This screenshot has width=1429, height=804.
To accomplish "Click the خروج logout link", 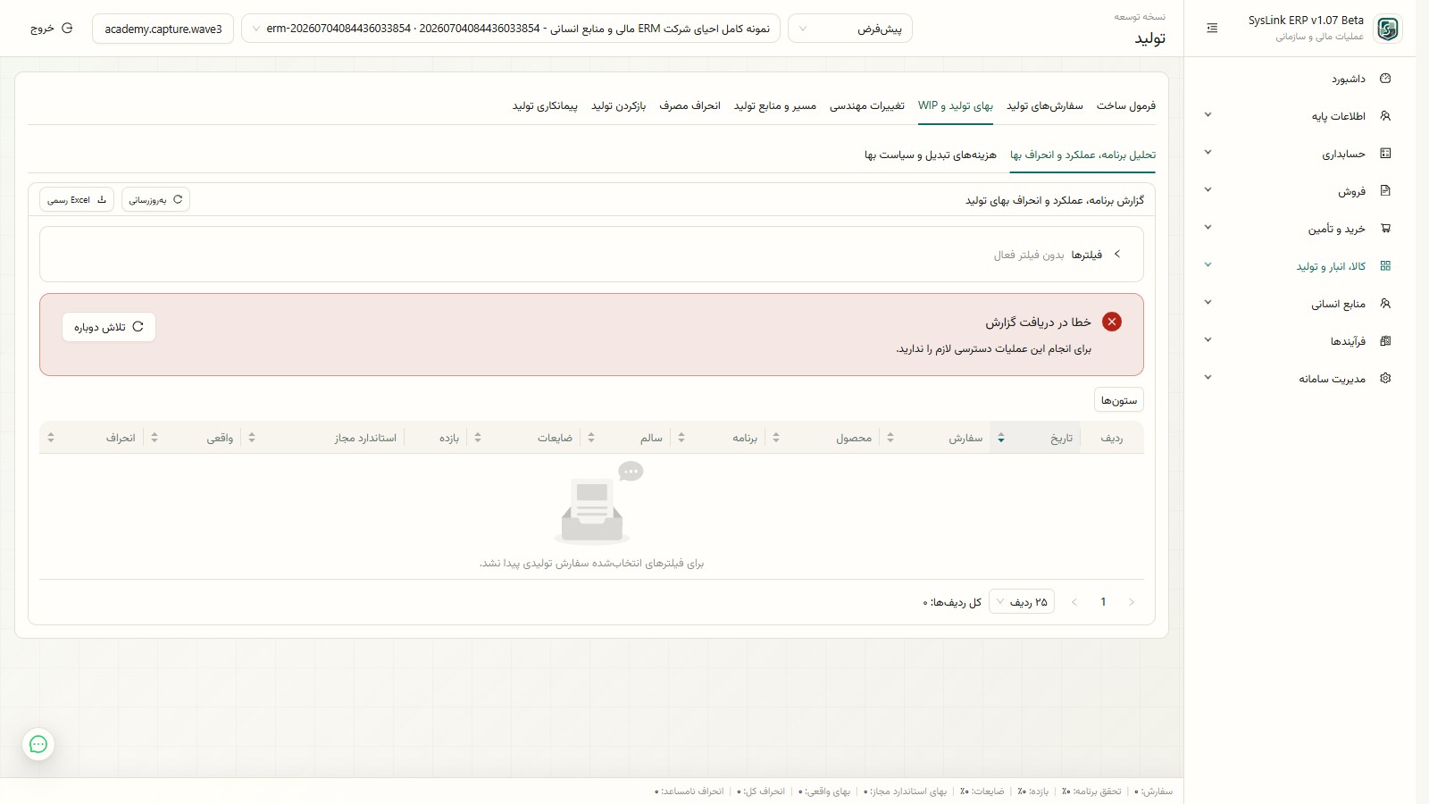I will pos(52,29).
